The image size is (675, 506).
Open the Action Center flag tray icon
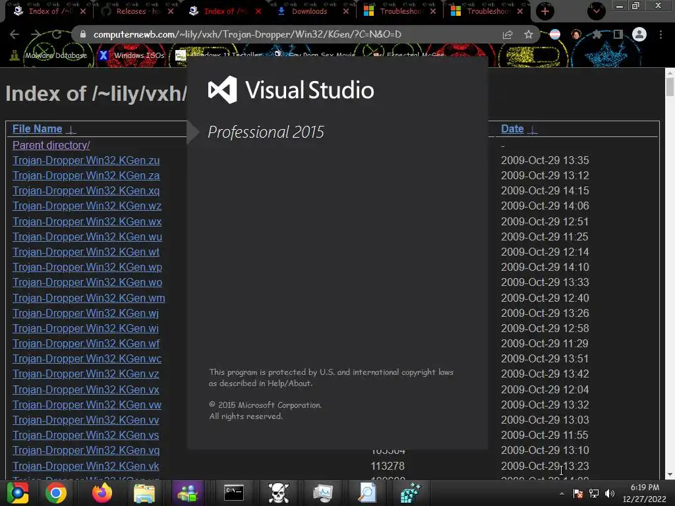[x=578, y=493]
